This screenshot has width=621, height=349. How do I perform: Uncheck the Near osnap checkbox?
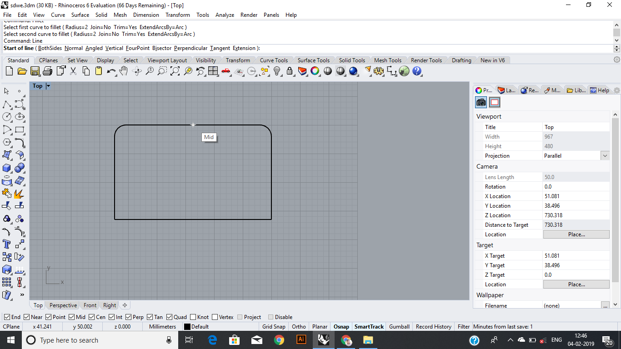(27, 317)
